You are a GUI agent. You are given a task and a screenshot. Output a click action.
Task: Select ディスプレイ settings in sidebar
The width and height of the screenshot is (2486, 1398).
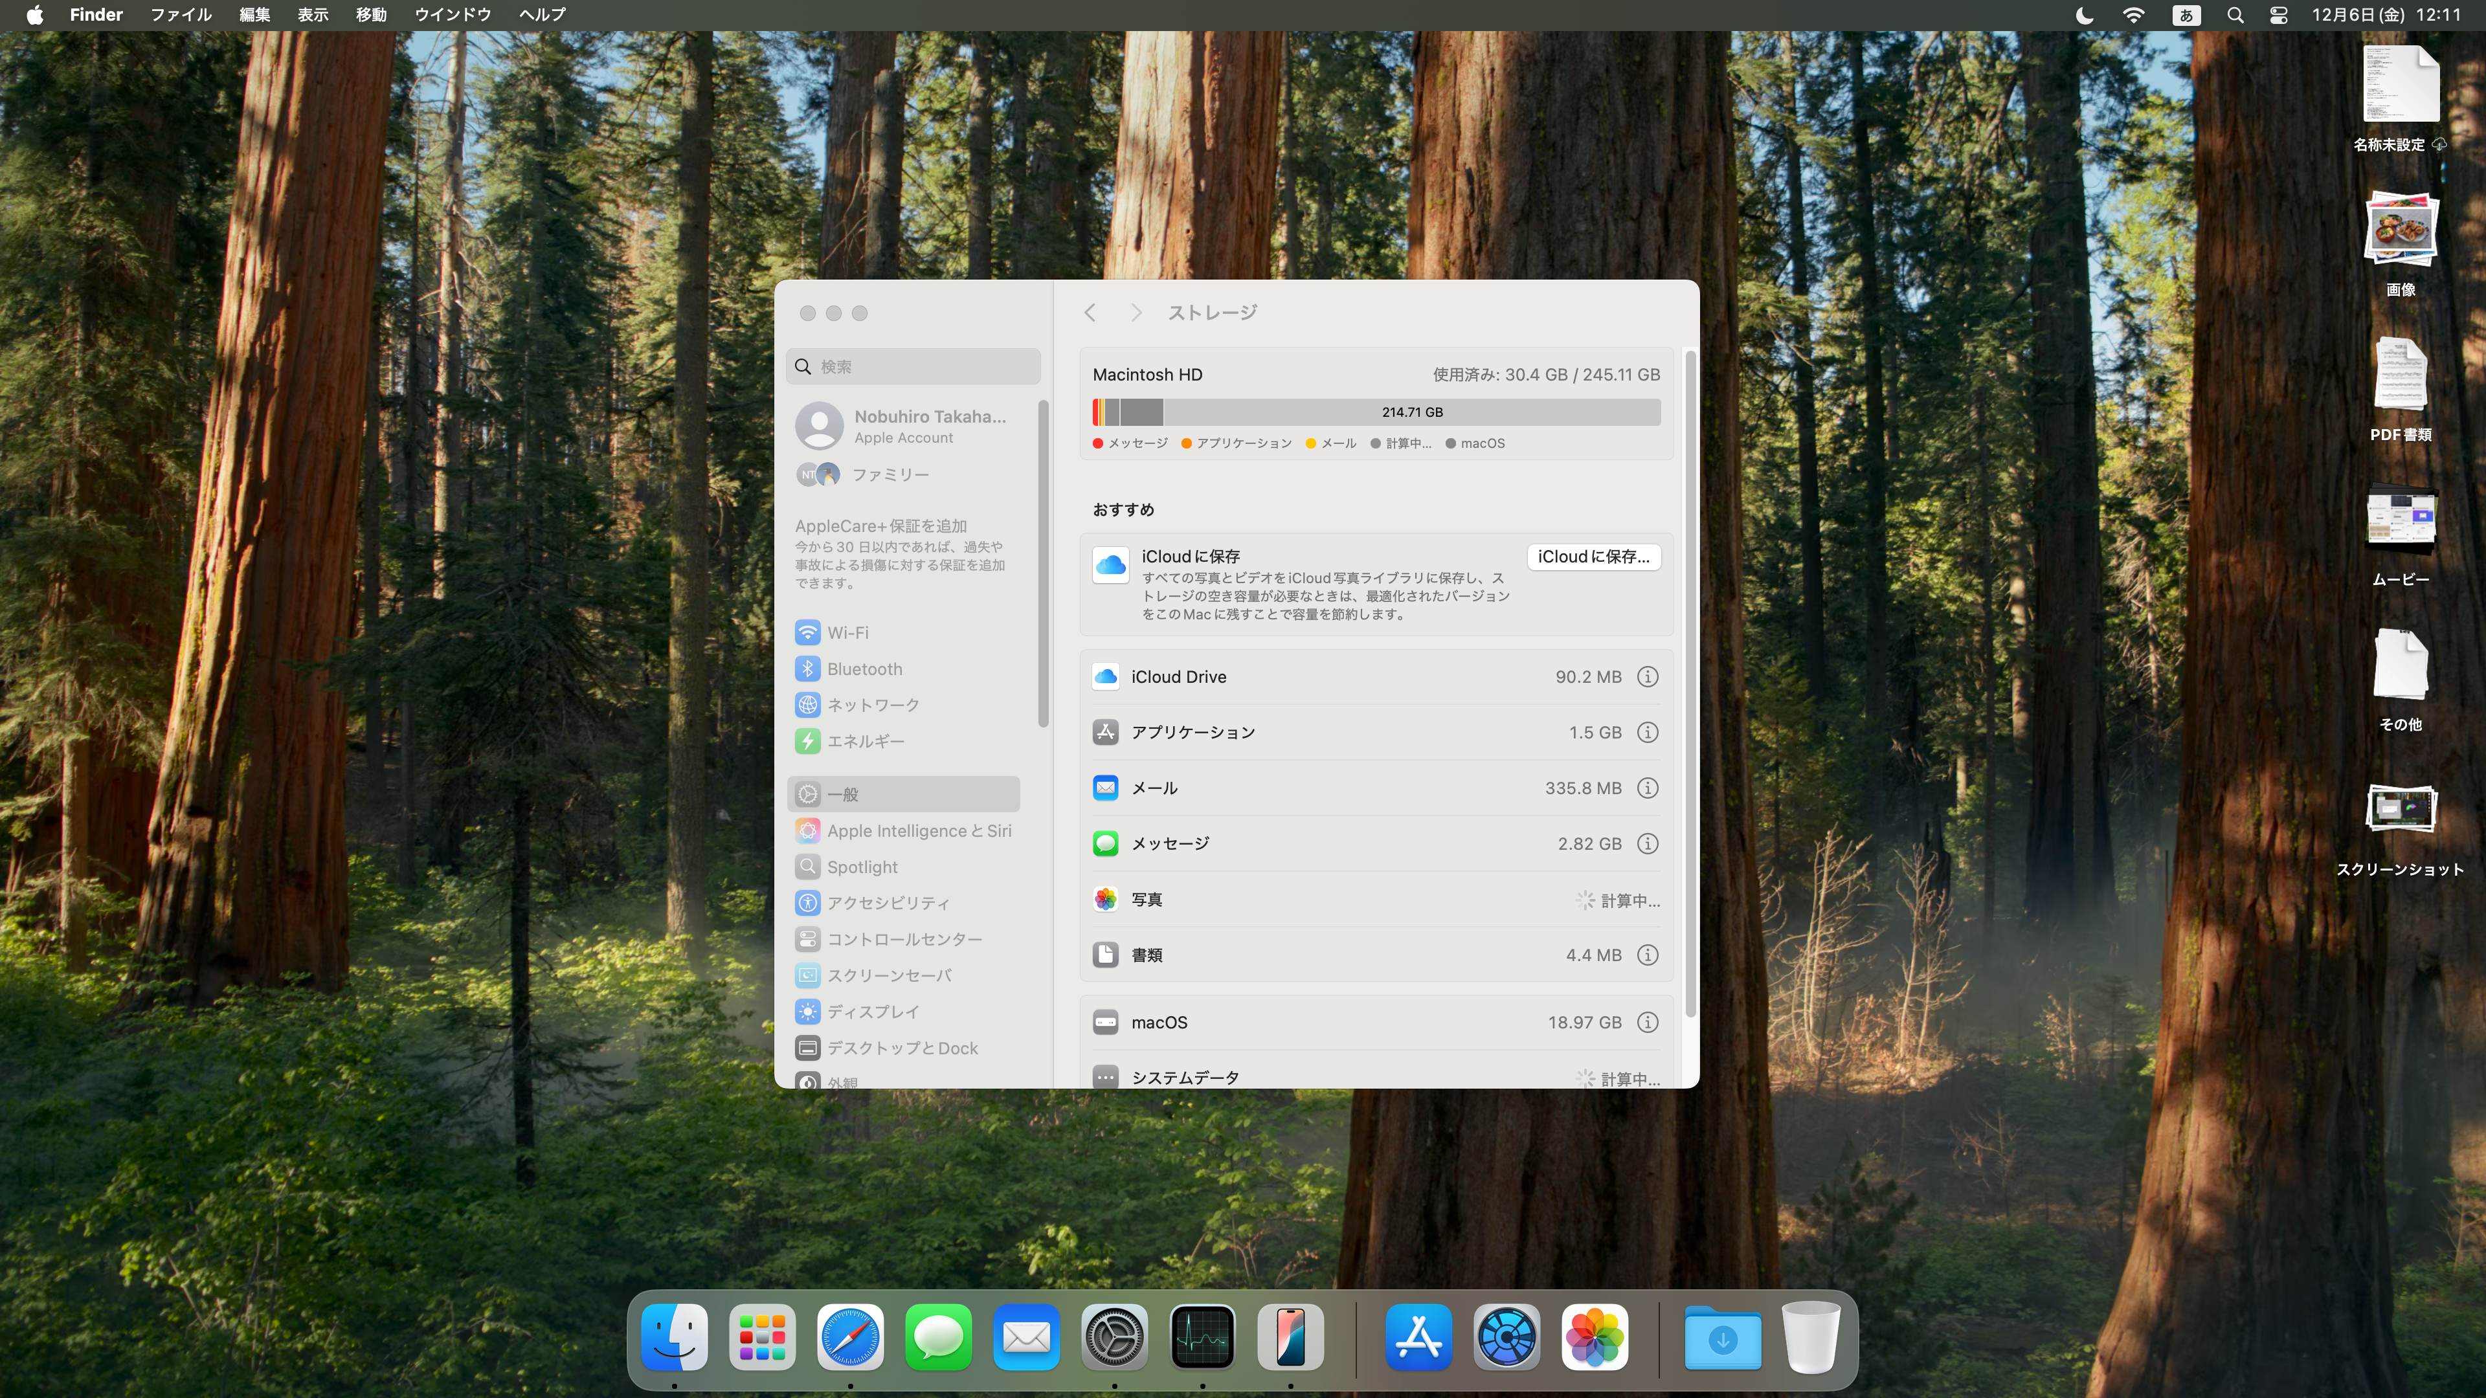(873, 1010)
